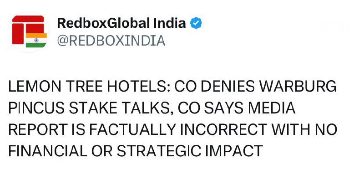
Task: Click the word INCORRECT
Action: click(223, 129)
